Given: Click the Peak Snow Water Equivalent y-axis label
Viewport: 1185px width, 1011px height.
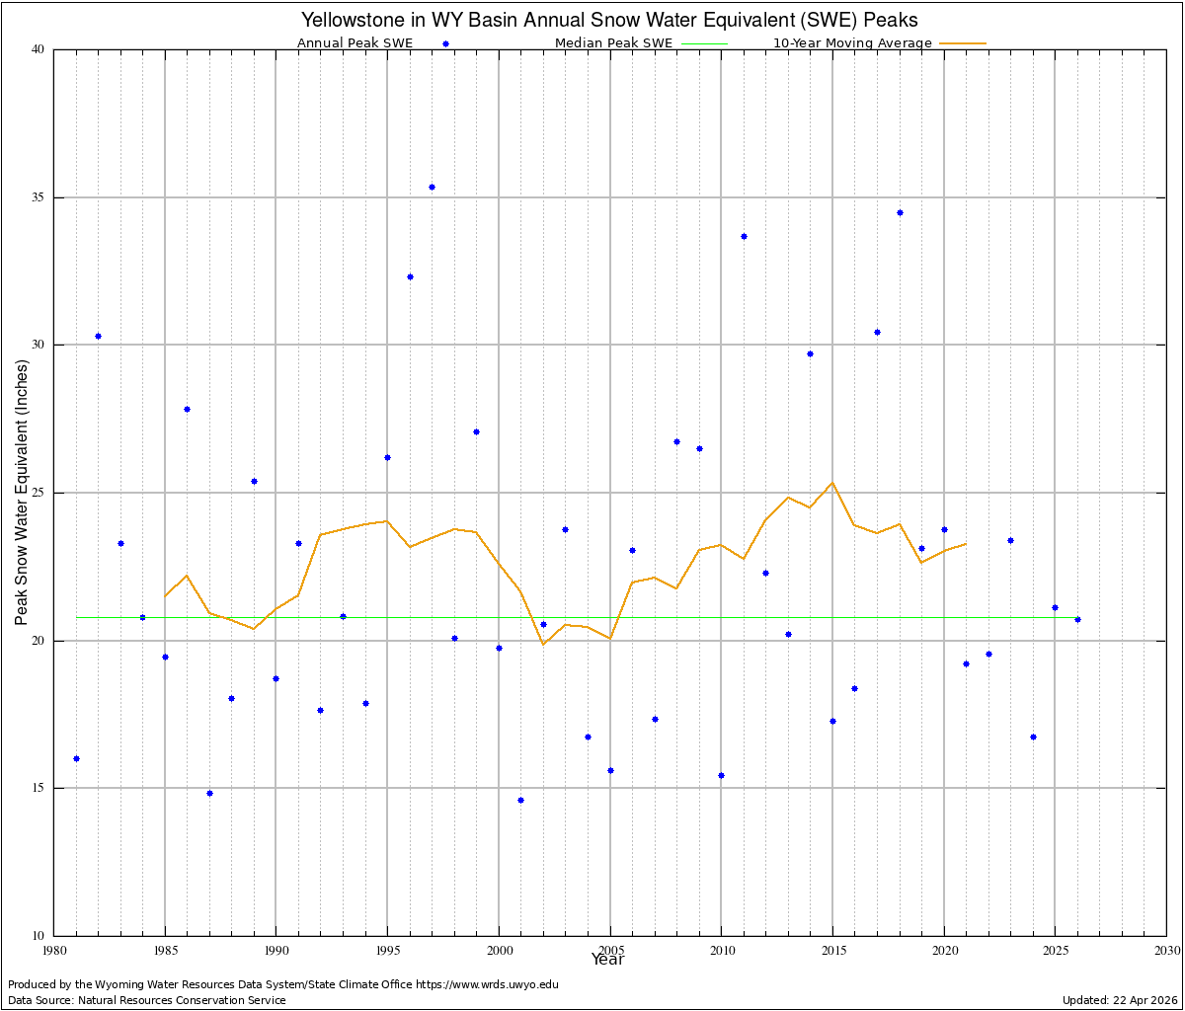Looking at the screenshot, I should (21, 492).
